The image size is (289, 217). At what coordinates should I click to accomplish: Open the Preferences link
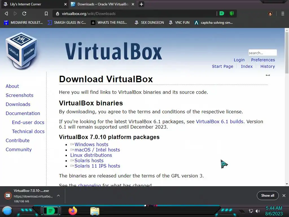coord(263,60)
